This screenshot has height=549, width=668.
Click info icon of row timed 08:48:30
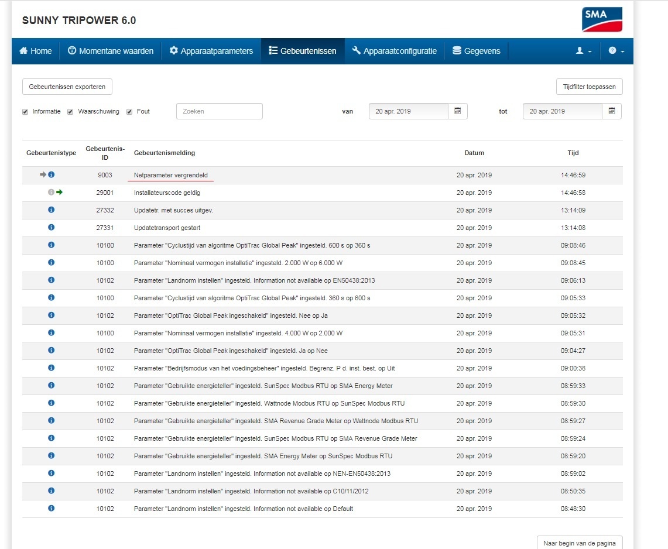click(x=51, y=507)
